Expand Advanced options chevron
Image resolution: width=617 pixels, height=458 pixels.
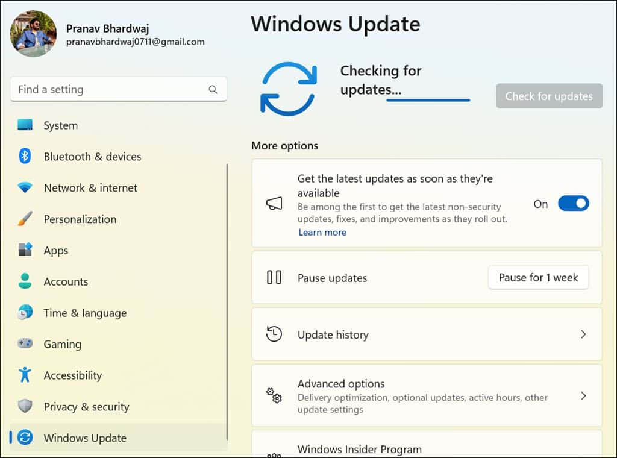[583, 395]
